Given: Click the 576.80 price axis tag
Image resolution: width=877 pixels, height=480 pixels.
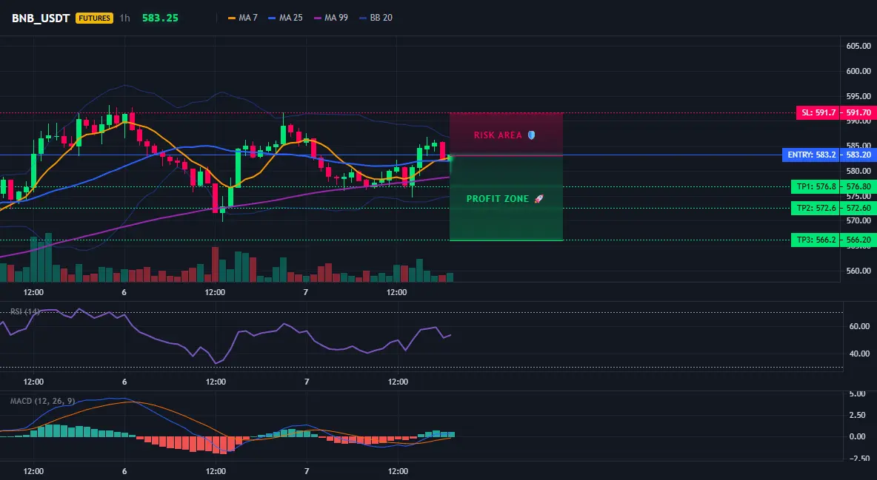Looking at the screenshot, I should 858,186.
